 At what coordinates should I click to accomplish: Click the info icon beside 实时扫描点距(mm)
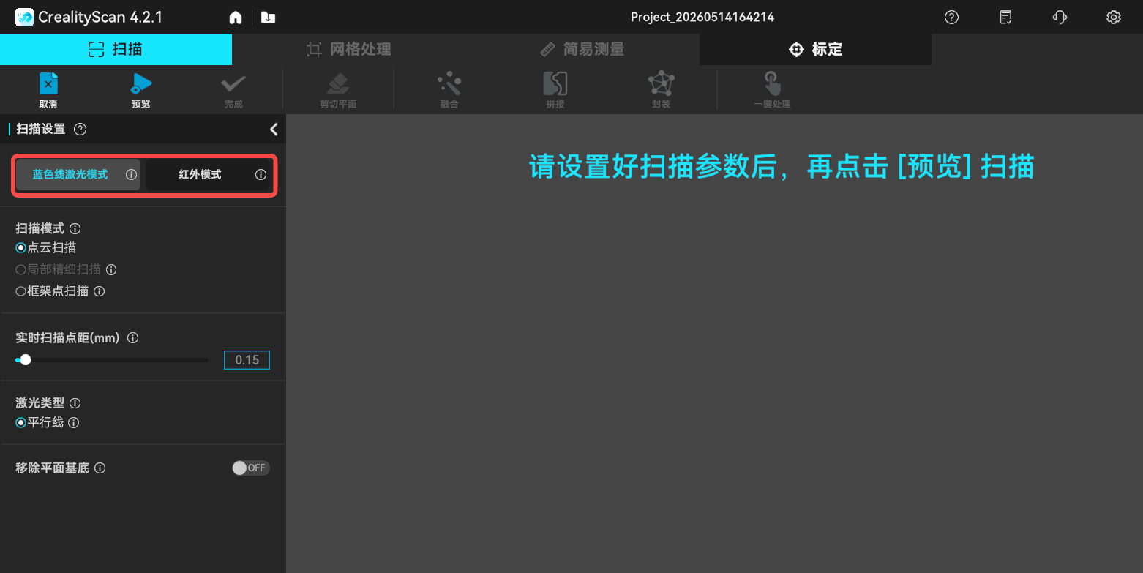point(133,338)
